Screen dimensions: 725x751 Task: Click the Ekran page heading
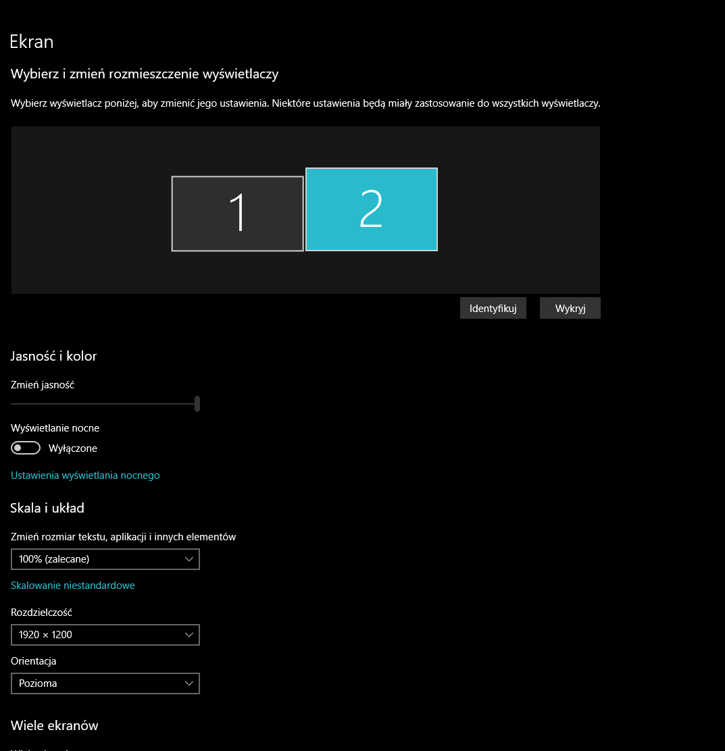(x=32, y=42)
